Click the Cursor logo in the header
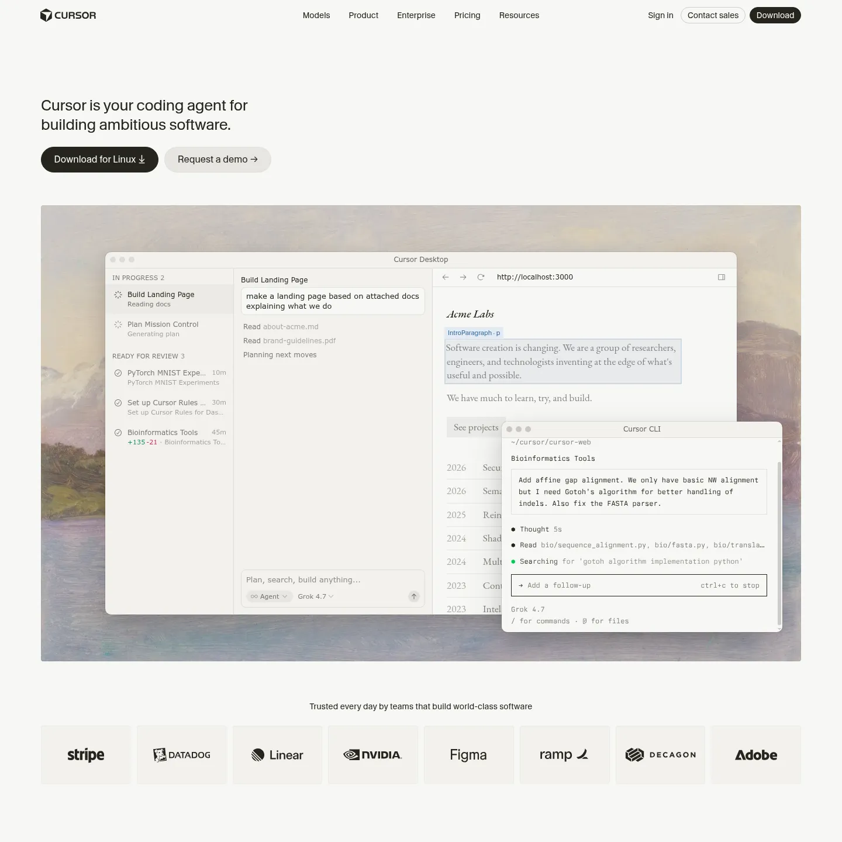Screen dimensions: 842x842 pyautogui.click(x=68, y=15)
